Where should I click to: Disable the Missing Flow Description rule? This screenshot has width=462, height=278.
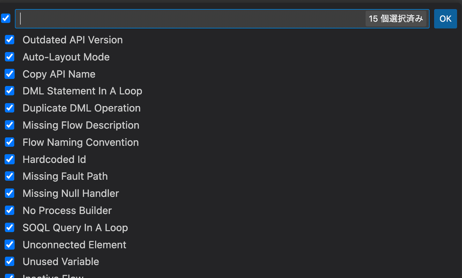[9, 125]
